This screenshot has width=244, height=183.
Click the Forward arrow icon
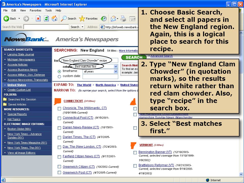pyautogui.click(x=26, y=19)
